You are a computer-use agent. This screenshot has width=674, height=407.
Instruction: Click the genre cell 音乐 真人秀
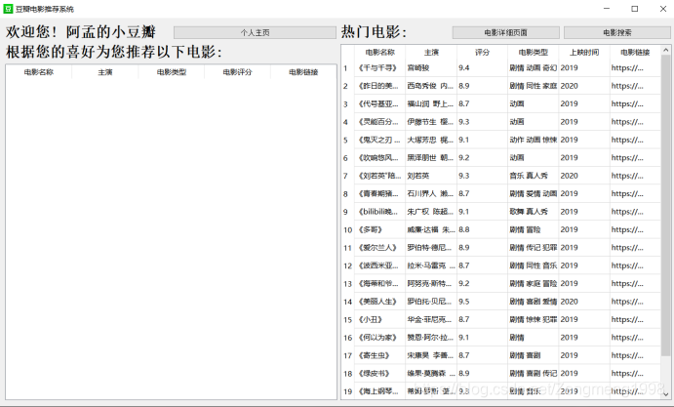(x=533, y=176)
